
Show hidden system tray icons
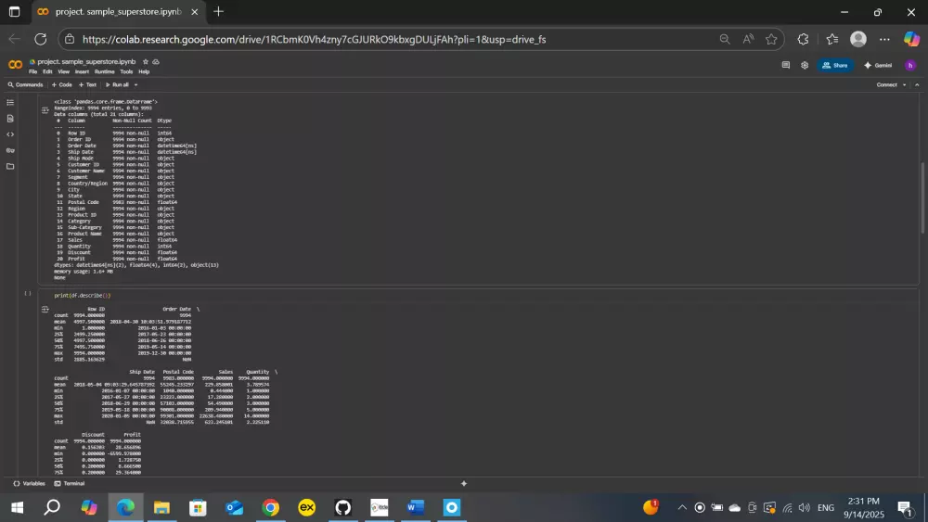pyautogui.click(x=682, y=507)
